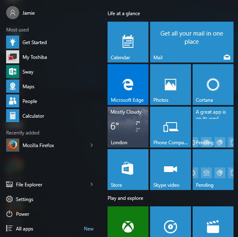Click the Play and explore group title

click(x=126, y=198)
